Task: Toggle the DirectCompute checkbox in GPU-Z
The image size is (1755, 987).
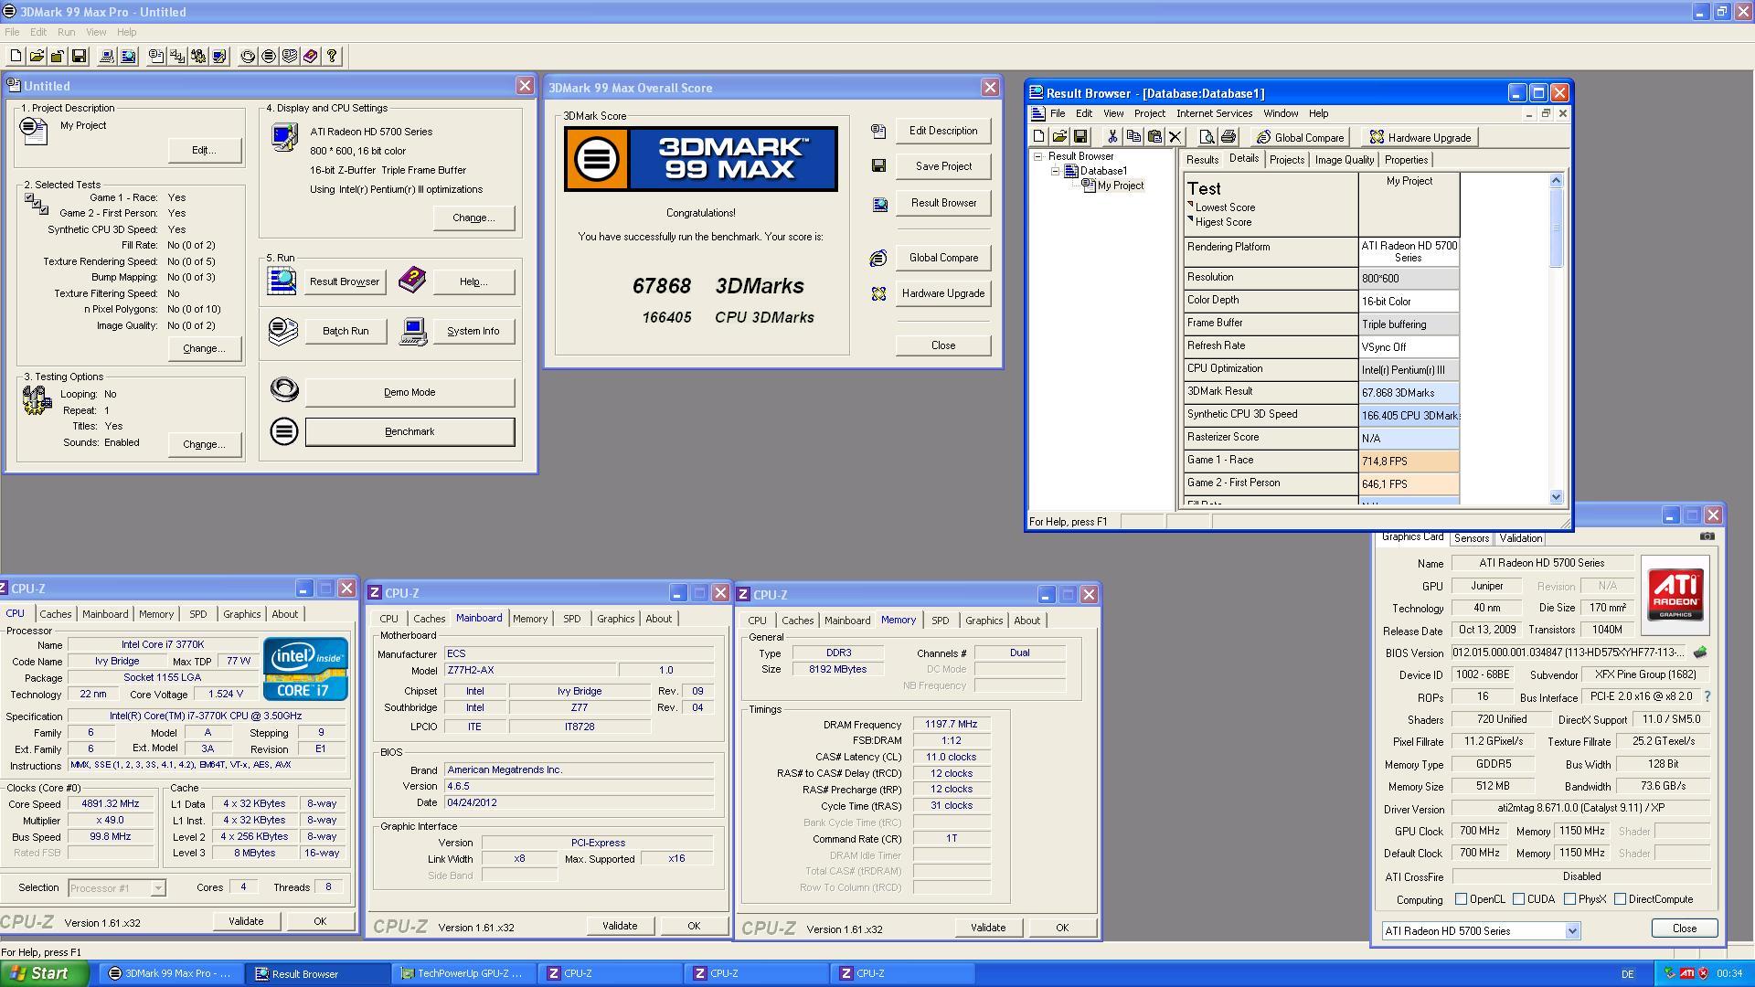Action: [1620, 899]
